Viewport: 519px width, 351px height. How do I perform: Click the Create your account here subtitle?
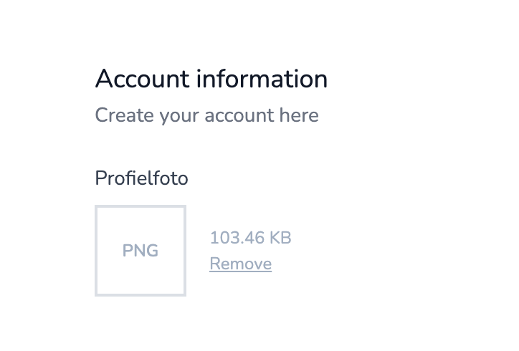point(206,115)
